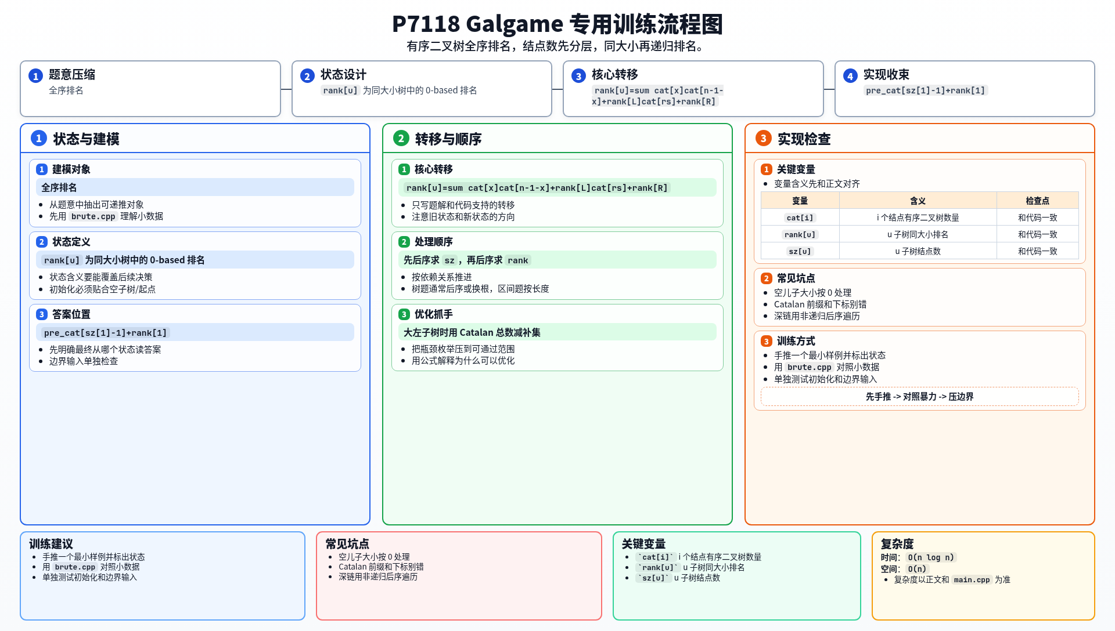Click the bullet 树题通常后序或换根，区间题按长度
The width and height of the screenshot is (1115, 631).
click(x=480, y=289)
